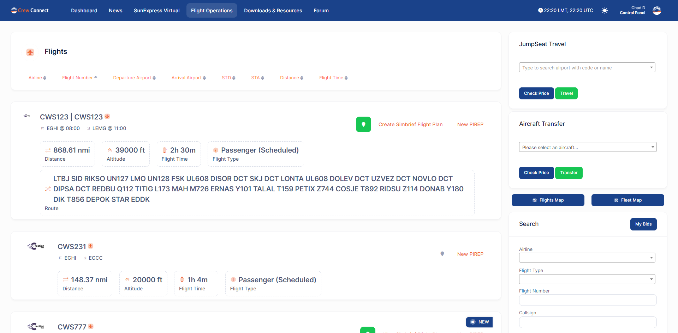
Task: Click Create Simbrief Flight Plan link
Action: click(410, 124)
